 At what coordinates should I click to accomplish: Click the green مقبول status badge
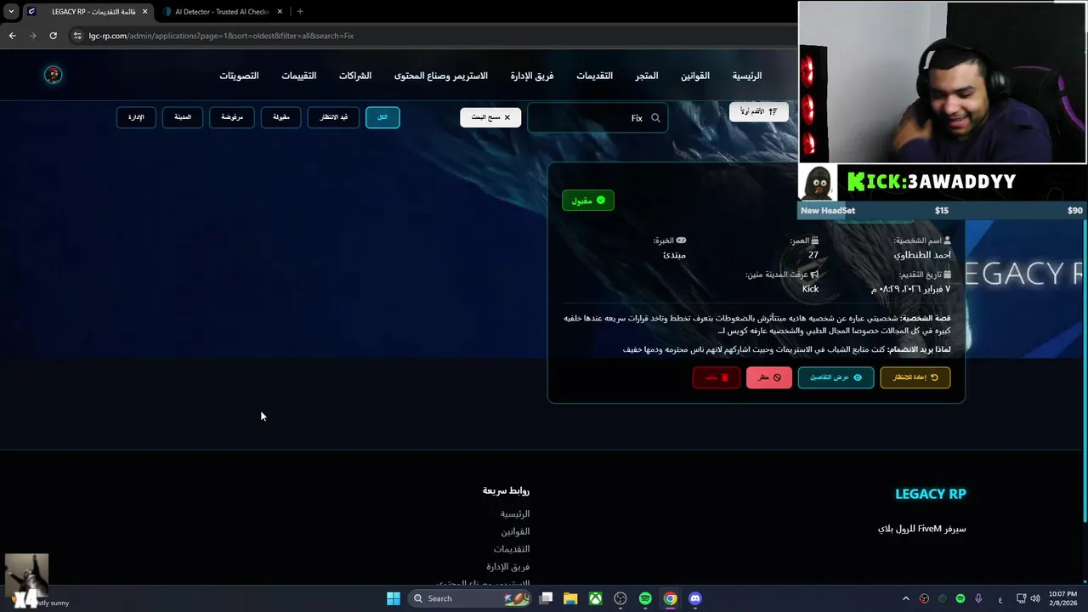tap(588, 201)
